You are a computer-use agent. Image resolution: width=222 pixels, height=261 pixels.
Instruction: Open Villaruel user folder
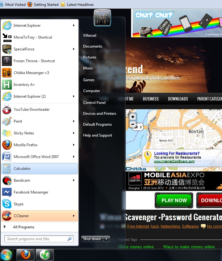(x=90, y=35)
